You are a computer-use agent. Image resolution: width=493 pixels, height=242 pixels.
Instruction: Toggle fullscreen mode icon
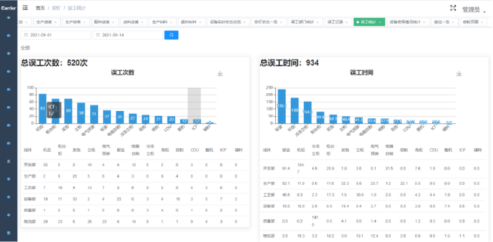(453, 8)
